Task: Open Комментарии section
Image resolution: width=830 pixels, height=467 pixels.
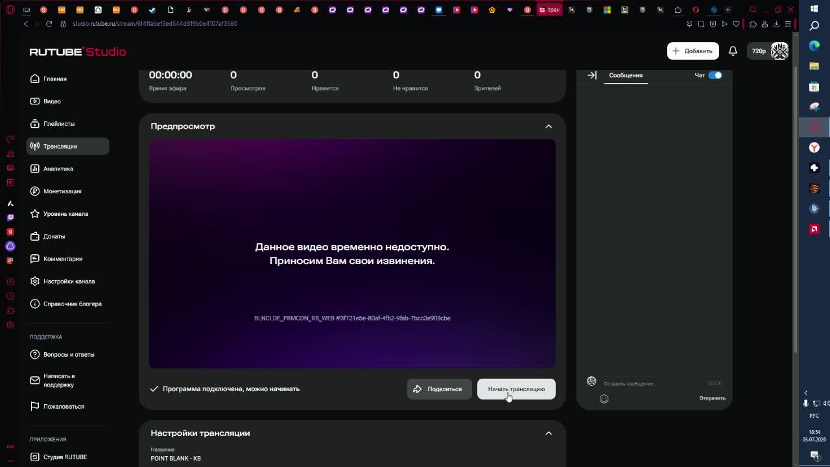Action: tap(67, 259)
